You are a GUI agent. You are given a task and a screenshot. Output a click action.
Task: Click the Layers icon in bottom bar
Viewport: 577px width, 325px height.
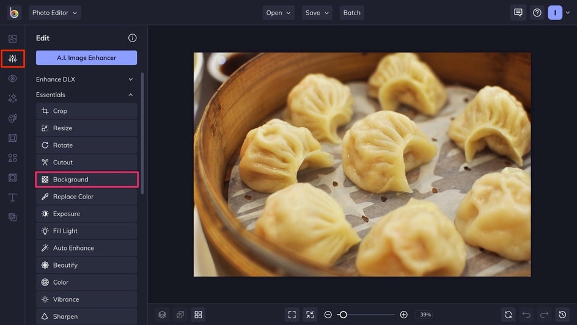[163, 315]
